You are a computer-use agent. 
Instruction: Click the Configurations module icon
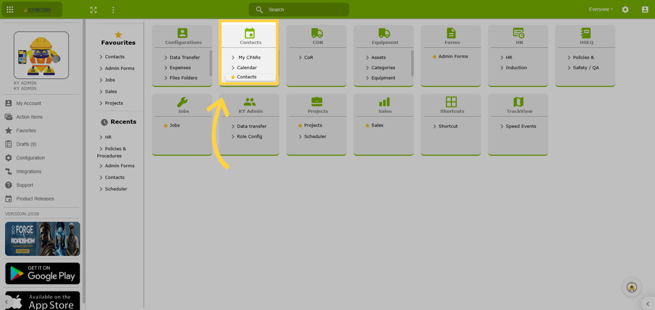[182, 33]
